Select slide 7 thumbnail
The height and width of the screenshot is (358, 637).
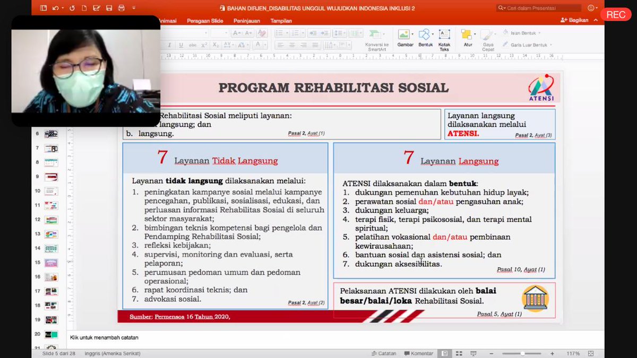(x=51, y=149)
